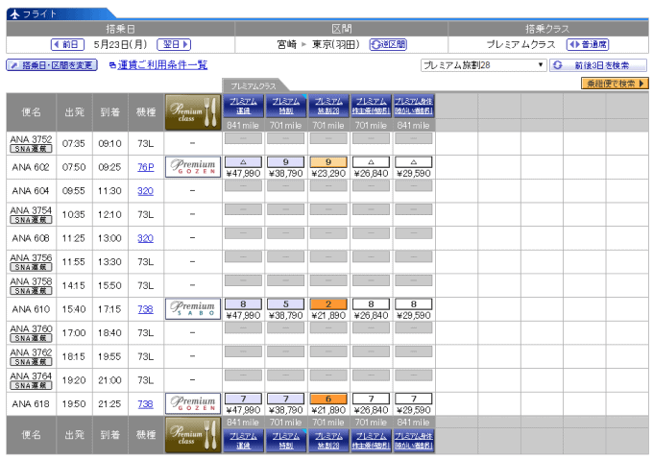Open top プレミアム特割 fare column header
653x460 pixels.
286,107
